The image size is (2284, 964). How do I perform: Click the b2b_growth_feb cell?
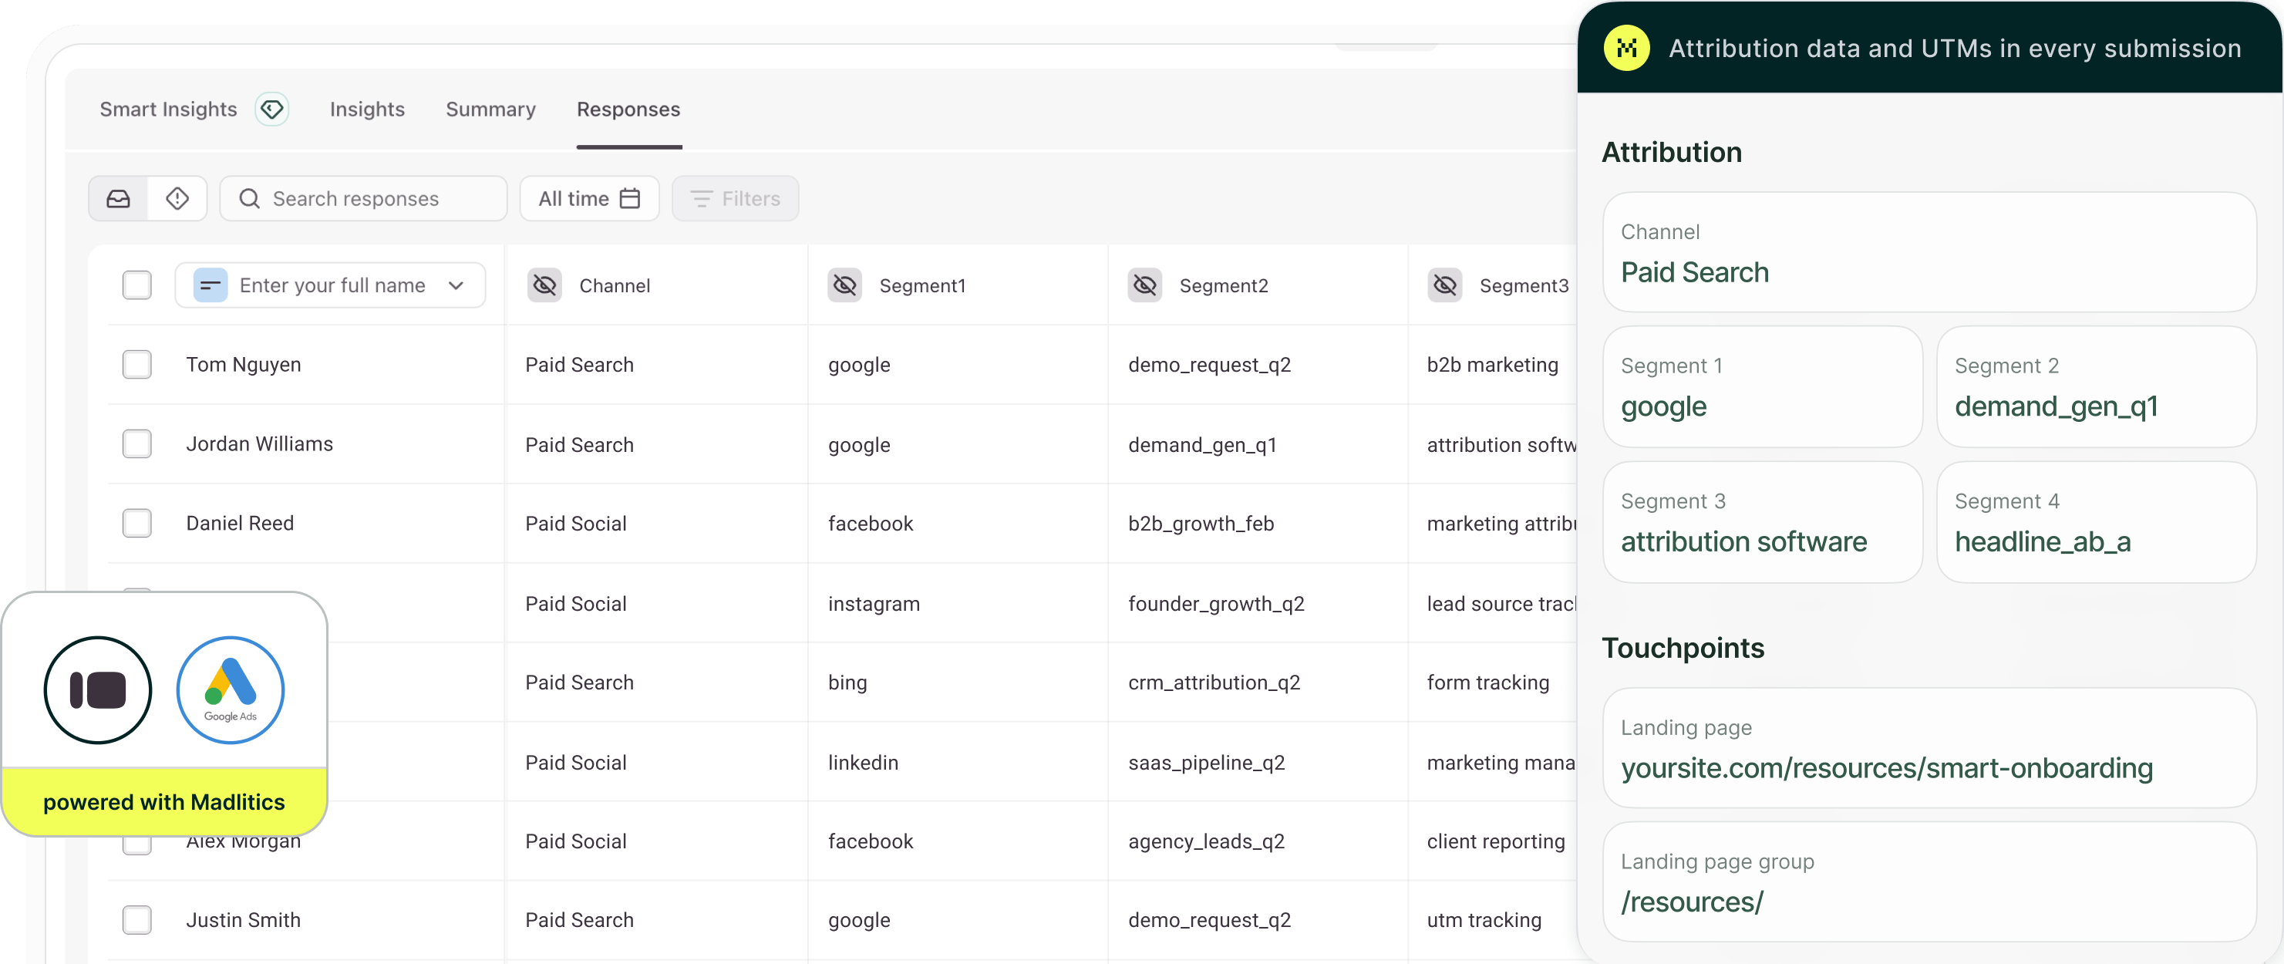click(1201, 524)
